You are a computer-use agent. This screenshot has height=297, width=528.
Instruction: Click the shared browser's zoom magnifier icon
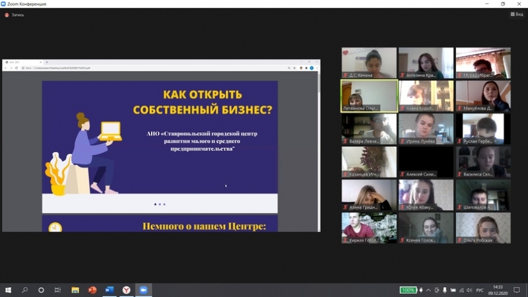(289, 68)
